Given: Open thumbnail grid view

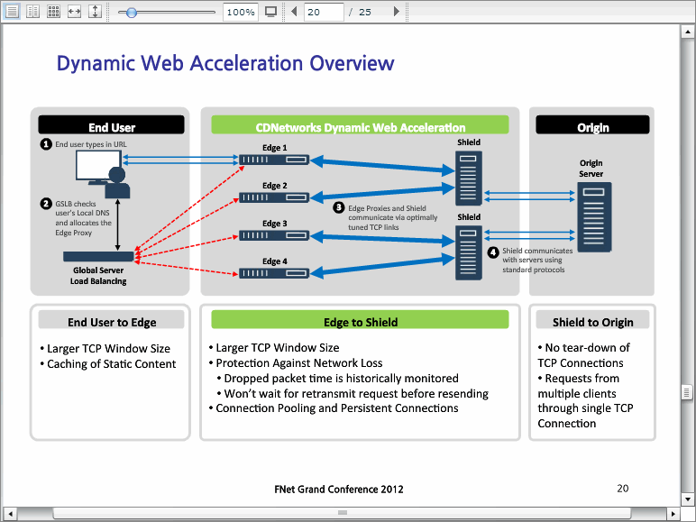Looking at the screenshot, I should (x=54, y=12).
